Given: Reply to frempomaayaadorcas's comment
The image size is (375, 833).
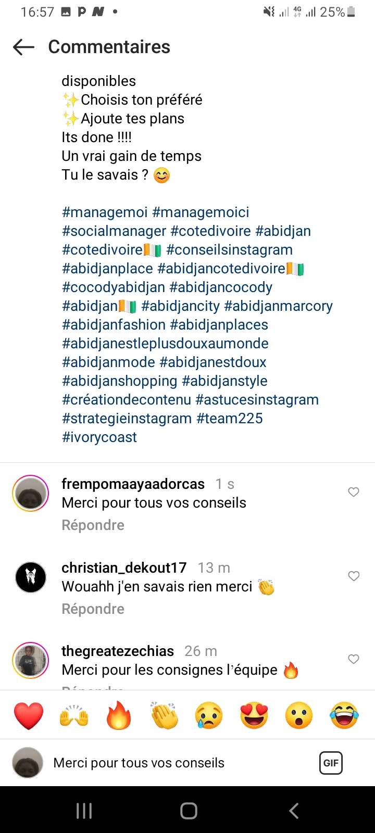Looking at the screenshot, I should (x=93, y=525).
